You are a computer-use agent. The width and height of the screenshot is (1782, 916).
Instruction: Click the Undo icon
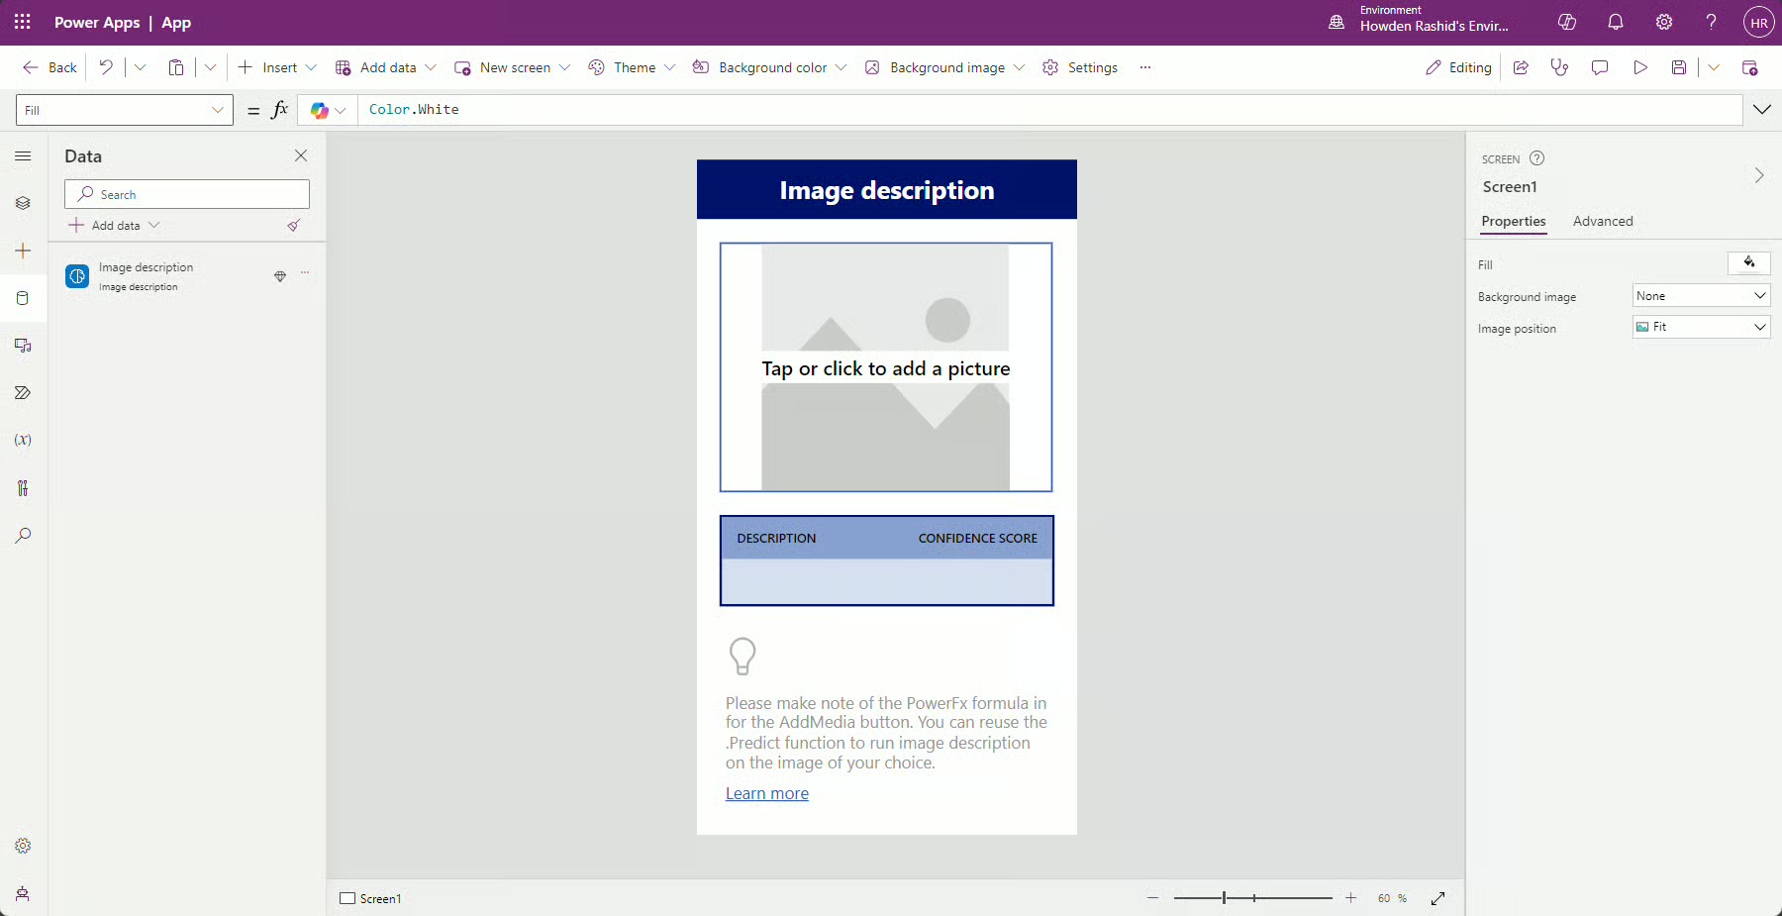(106, 67)
